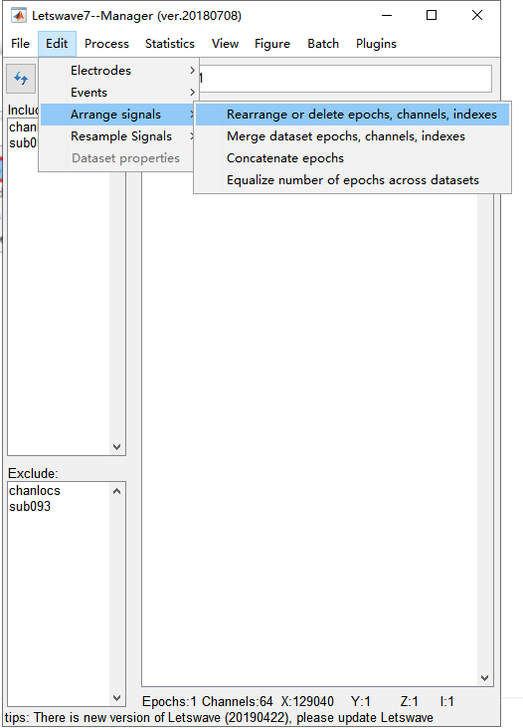523x728 pixels.
Task: Minimize the Letswave7 Manager window
Action: (387, 15)
